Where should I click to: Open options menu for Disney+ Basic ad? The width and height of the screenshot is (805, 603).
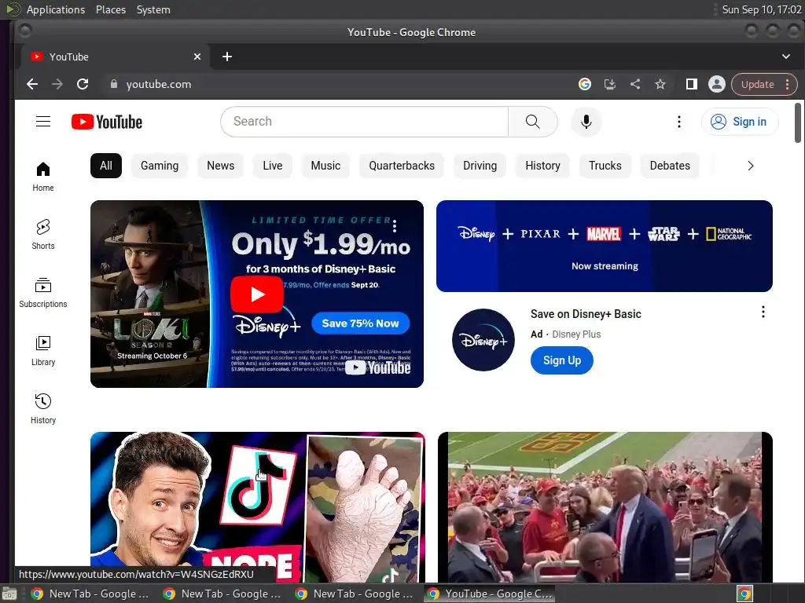[x=763, y=312]
